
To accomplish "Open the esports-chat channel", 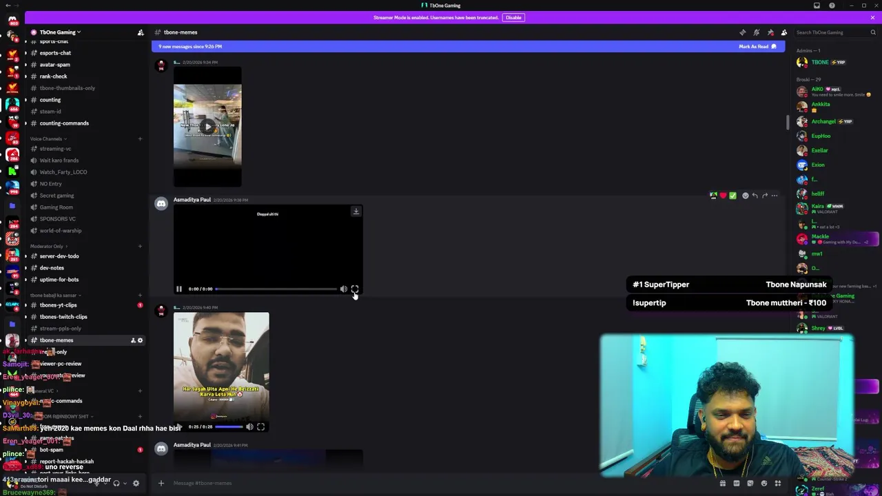I will [x=55, y=53].
